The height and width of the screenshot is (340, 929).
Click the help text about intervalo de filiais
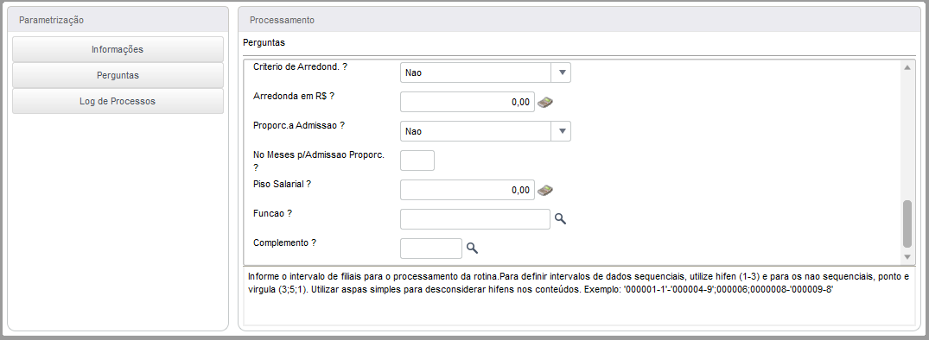click(x=577, y=283)
